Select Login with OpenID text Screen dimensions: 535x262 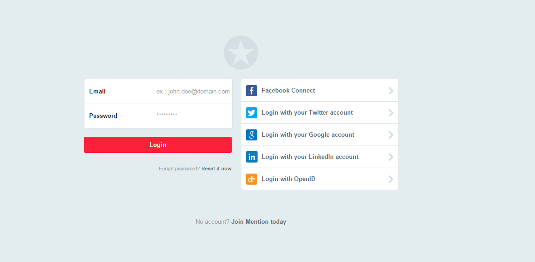coord(289,179)
